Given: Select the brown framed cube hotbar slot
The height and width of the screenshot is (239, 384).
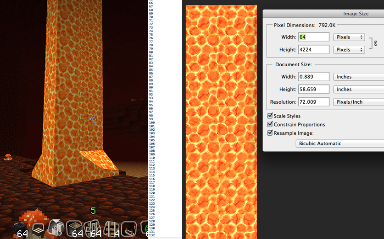Looking at the screenshot, I should [x=74, y=229].
